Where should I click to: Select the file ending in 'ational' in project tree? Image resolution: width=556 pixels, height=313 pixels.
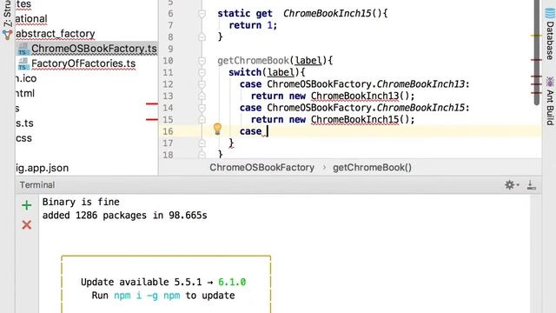[31, 19]
